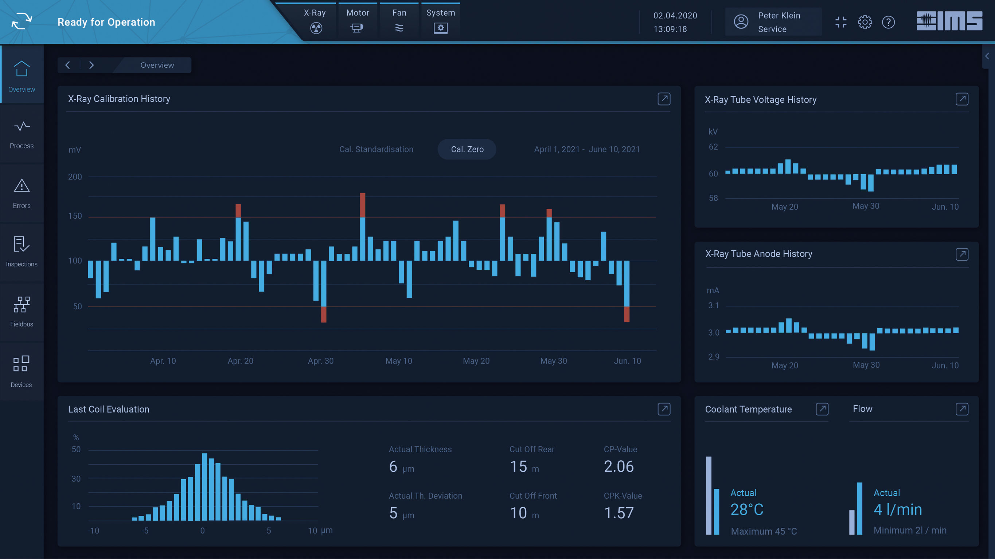The width and height of the screenshot is (995, 559).
Task: Switch to Cal. Standardisation view
Action: coord(376,149)
